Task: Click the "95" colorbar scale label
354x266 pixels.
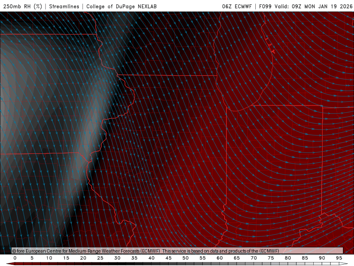Action: (339, 258)
